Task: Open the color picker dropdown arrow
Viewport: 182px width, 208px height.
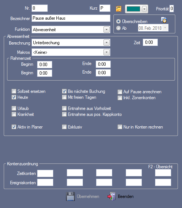Action: point(145,9)
